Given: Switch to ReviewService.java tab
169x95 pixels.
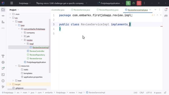Looking at the screenshot, I should pyautogui.click(x=80, y=10).
